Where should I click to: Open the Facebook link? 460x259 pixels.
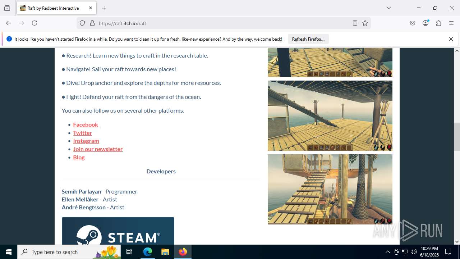pyautogui.click(x=86, y=124)
